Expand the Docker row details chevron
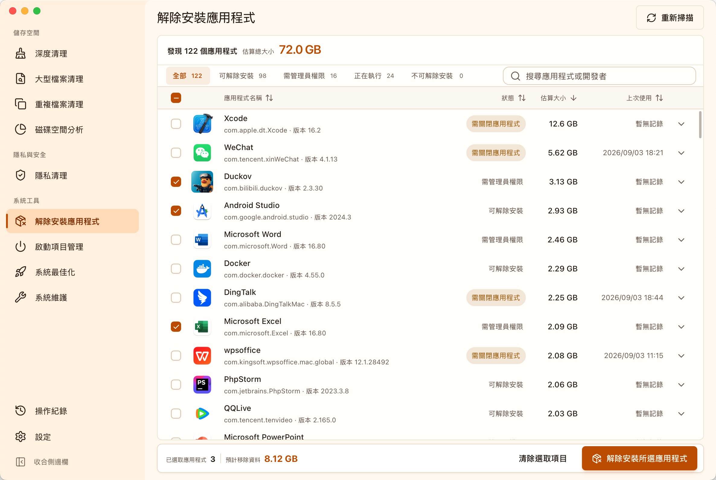716x480 pixels. (681, 269)
